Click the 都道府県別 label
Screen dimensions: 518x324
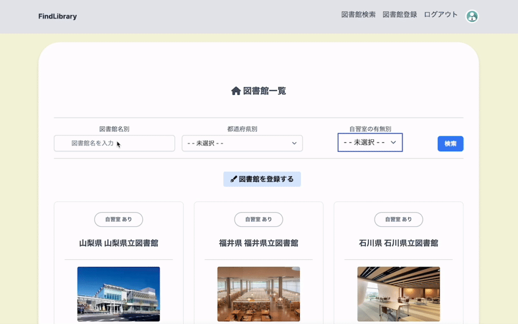[x=242, y=129]
